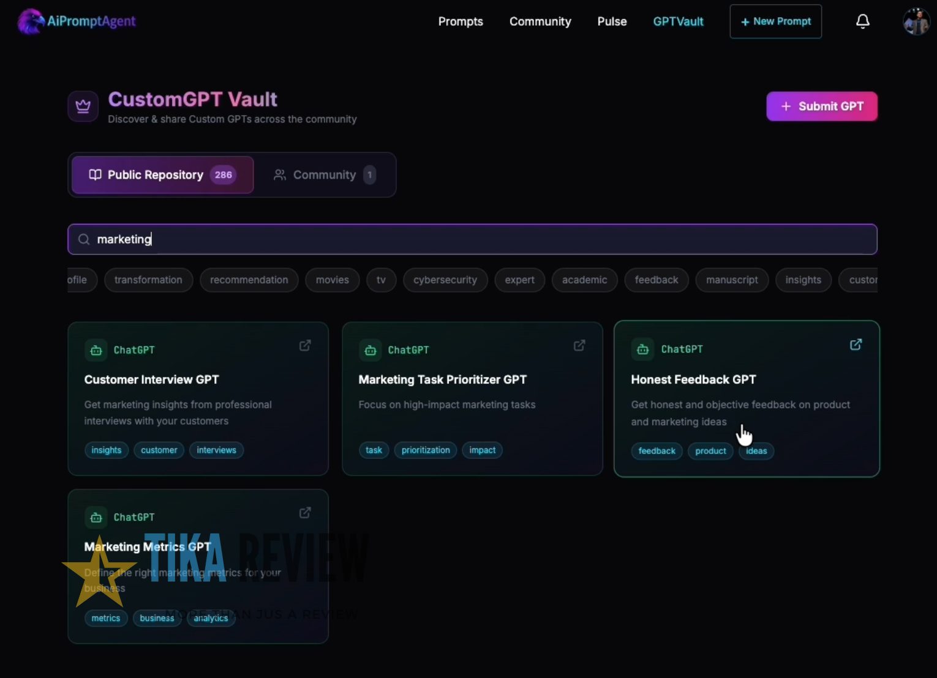937x678 pixels.
Task: Click the robot icon on Customer Interview GPT card
Action: [96, 350]
